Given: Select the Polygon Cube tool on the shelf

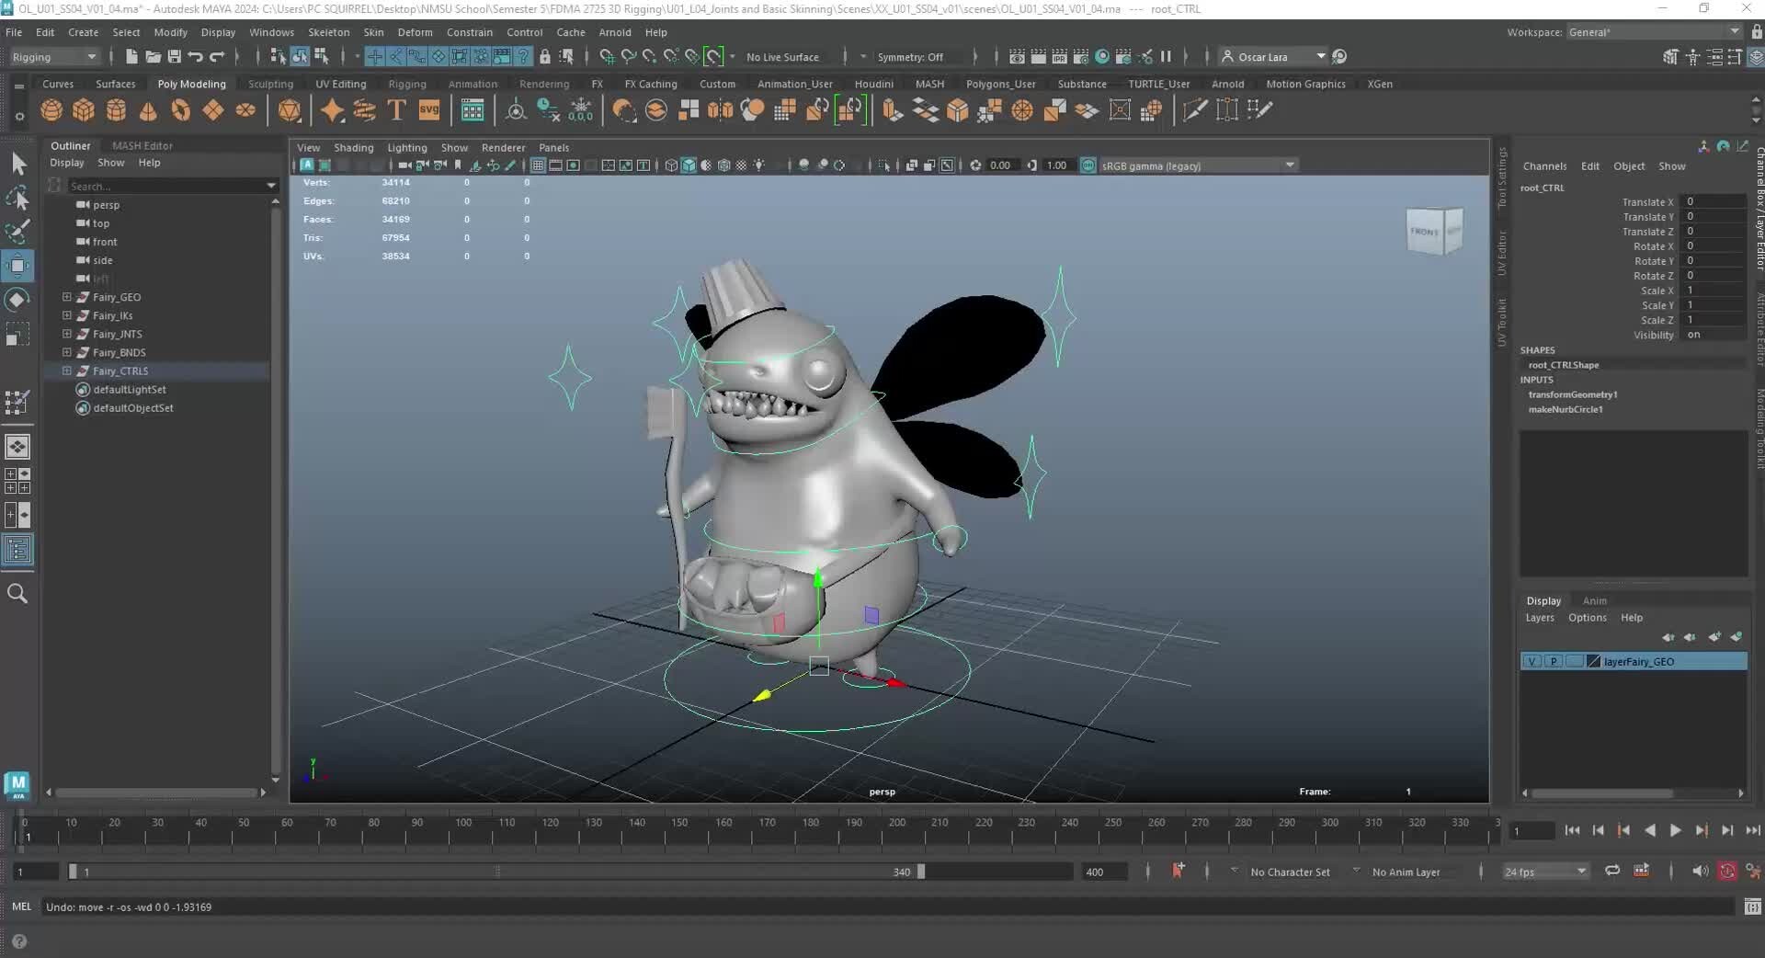Looking at the screenshot, I should (84, 110).
